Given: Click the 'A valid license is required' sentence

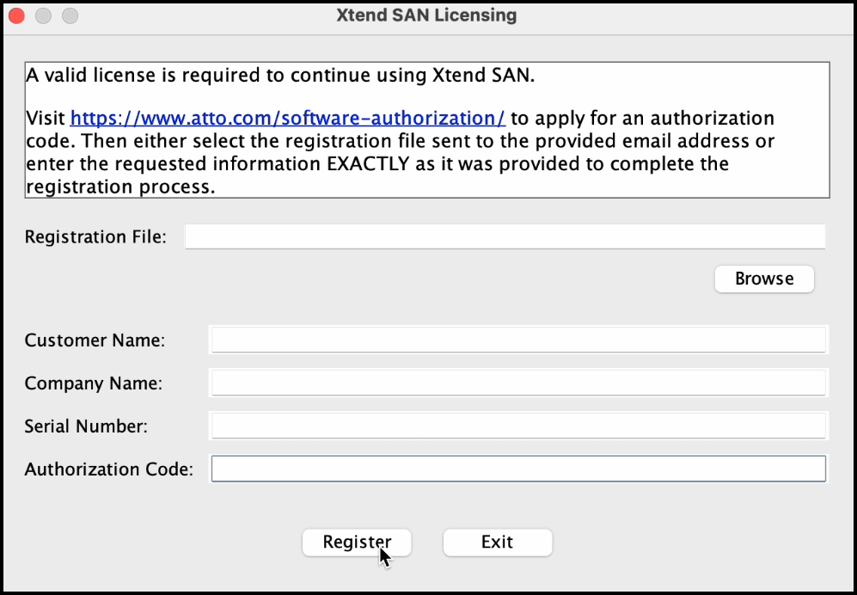Looking at the screenshot, I should [x=280, y=76].
